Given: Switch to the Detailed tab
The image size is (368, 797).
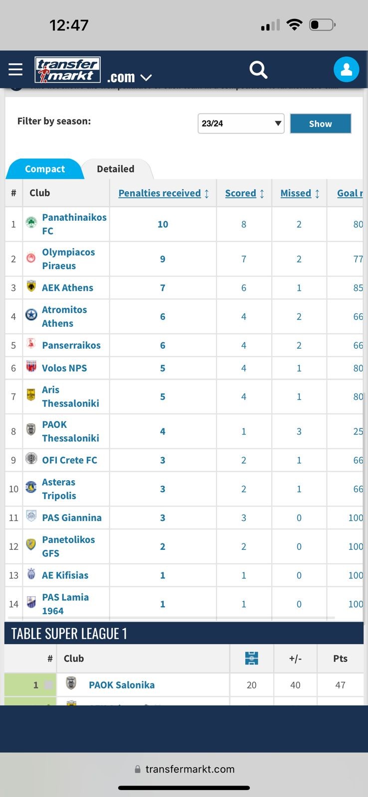Looking at the screenshot, I should tap(116, 169).
